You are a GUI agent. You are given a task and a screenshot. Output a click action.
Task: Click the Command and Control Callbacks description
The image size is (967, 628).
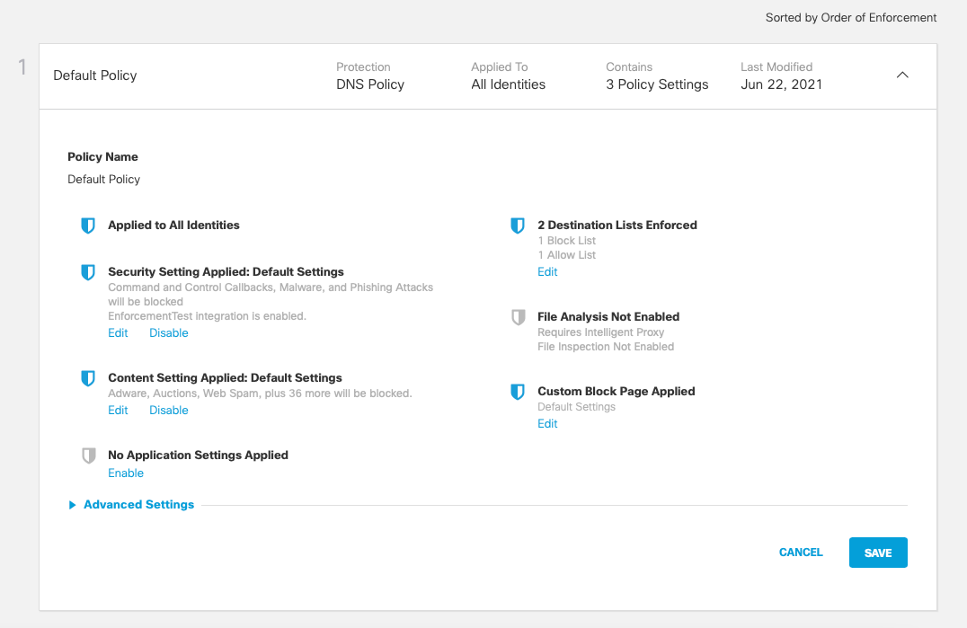(x=271, y=295)
